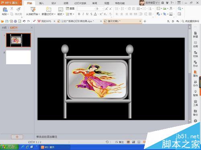This screenshot has width=201, height=150.
Task: Click the Print icon in quick toolbar
Action: [x=15, y=21]
